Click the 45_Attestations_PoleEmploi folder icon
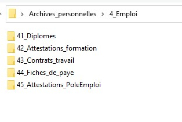182x122 pixels. [x=11, y=85]
